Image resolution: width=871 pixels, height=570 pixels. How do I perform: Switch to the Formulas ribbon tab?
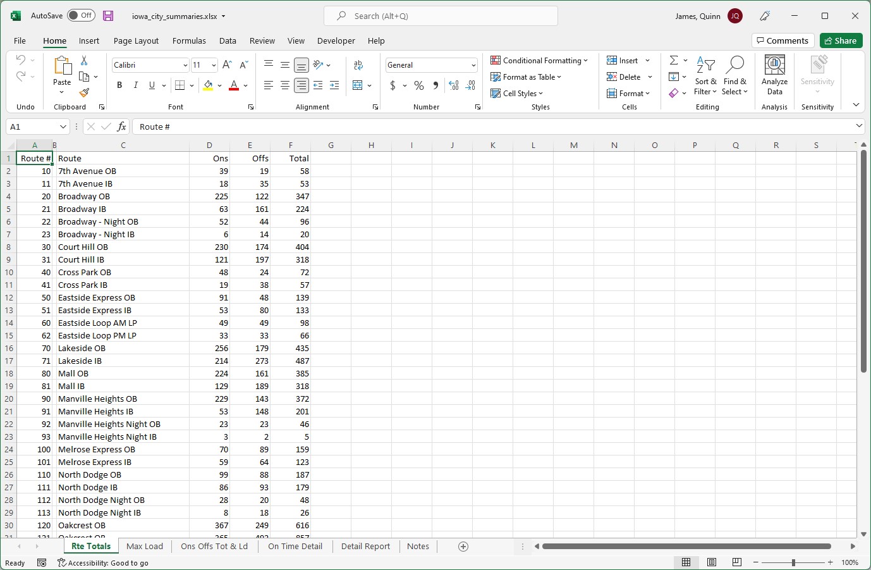[x=189, y=40]
